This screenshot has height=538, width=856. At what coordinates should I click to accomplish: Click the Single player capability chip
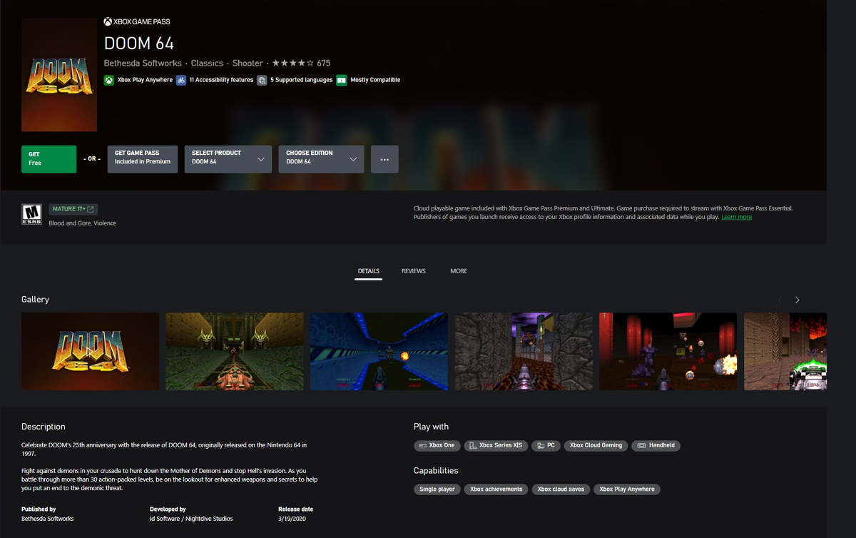pyautogui.click(x=437, y=489)
